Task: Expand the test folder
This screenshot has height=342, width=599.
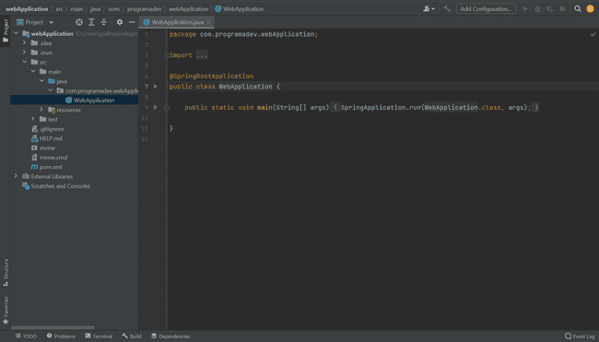Action: (33, 119)
